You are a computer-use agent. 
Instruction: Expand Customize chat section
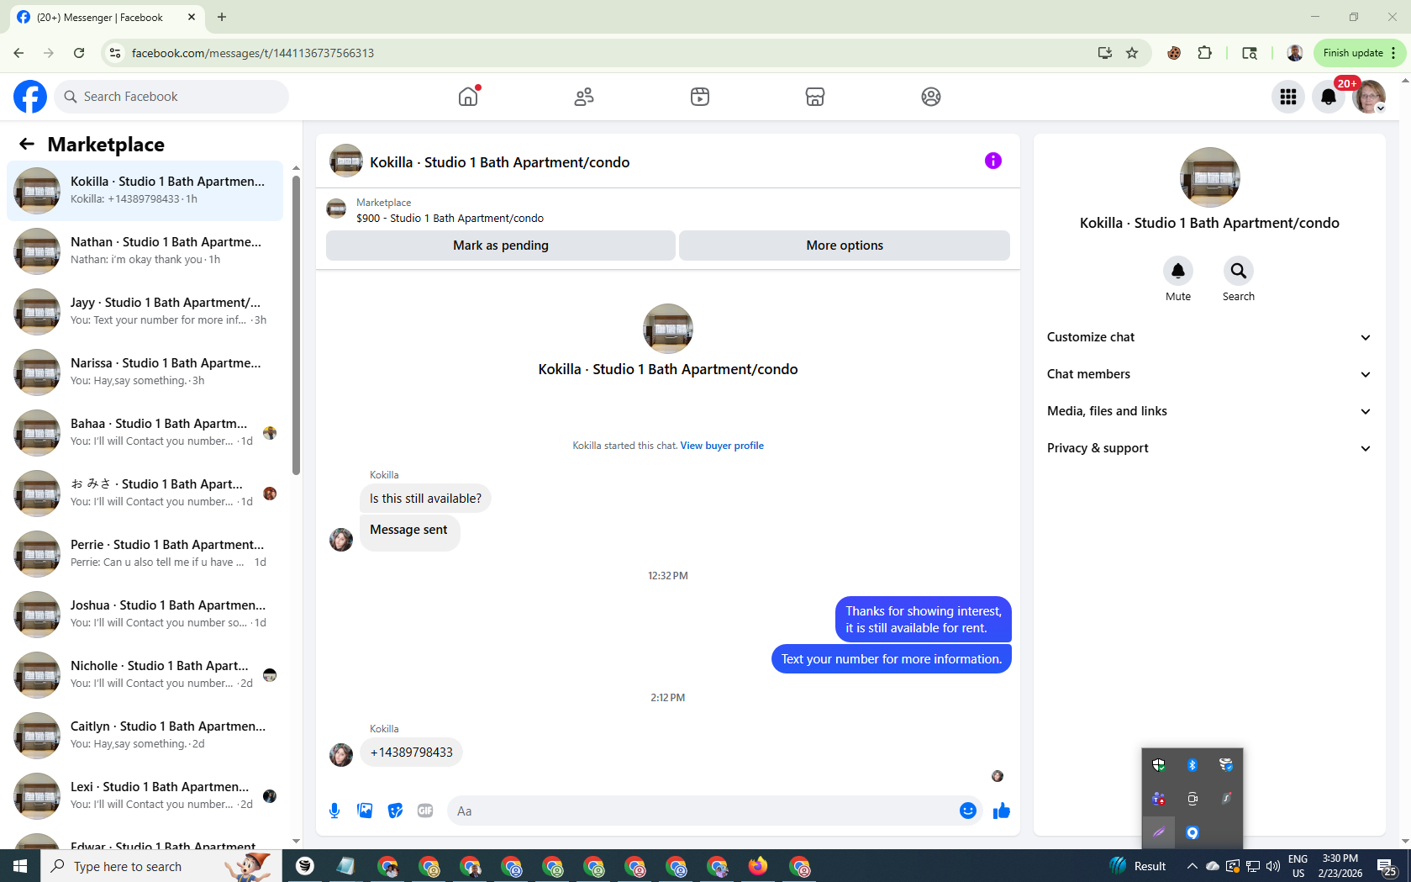point(1209,337)
